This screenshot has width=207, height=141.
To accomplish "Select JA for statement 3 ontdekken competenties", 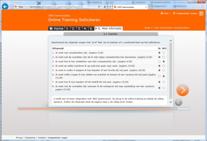I will coord(159,62).
